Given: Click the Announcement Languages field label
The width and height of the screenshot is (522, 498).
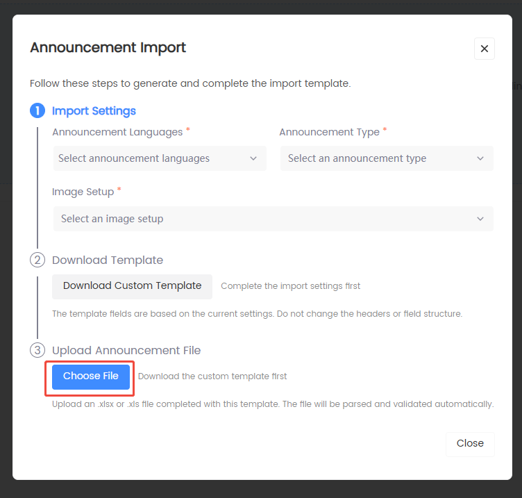Looking at the screenshot, I should 117,132.
